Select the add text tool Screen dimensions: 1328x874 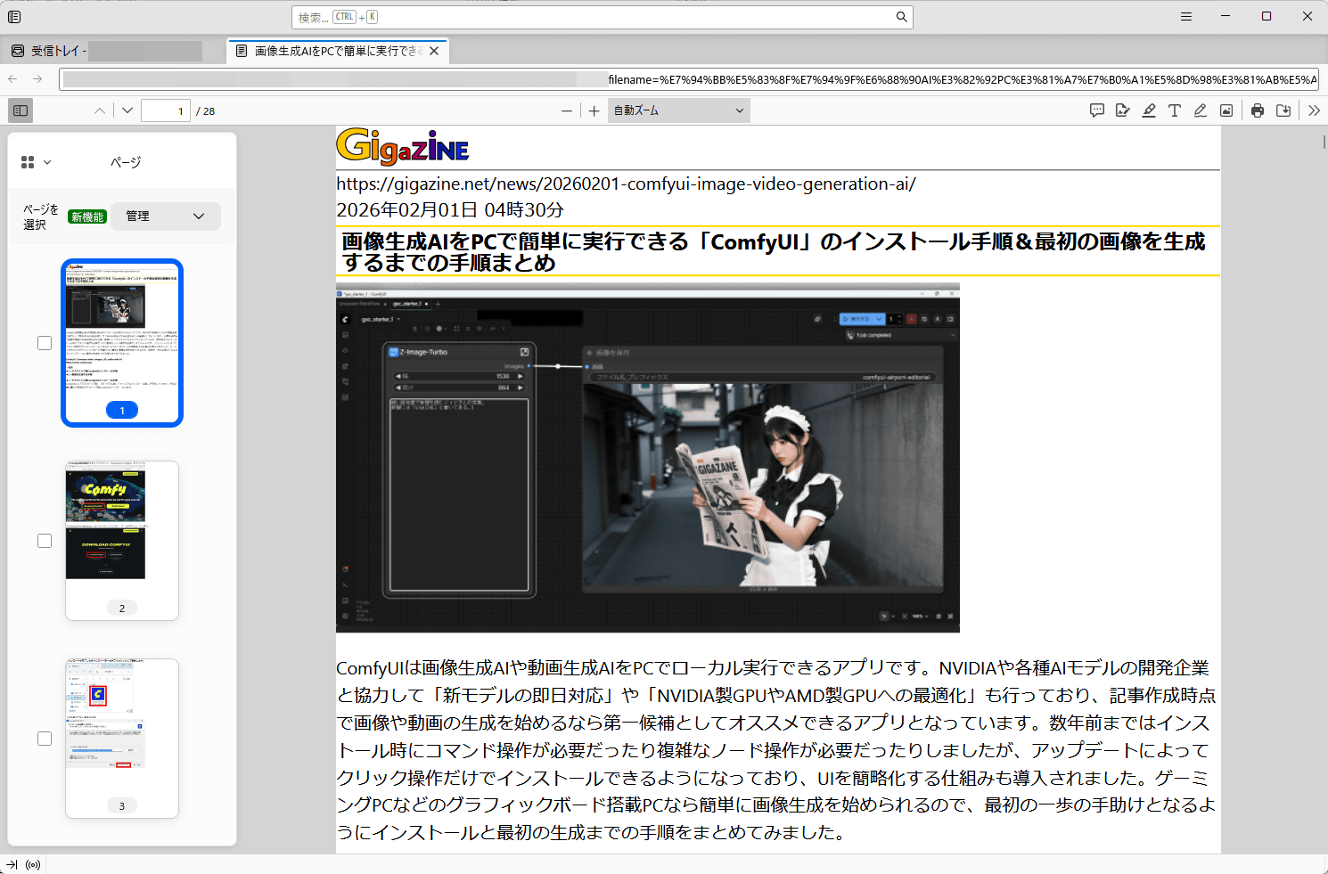(x=1175, y=110)
